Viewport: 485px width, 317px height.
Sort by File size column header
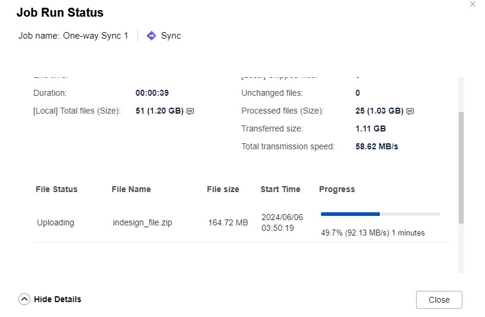point(223,189)
